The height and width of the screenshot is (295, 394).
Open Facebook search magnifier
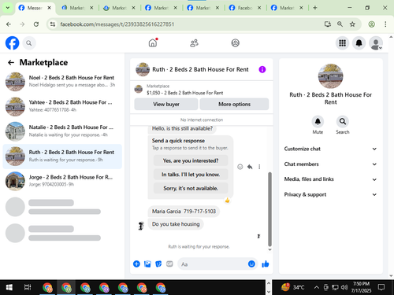pyautogui.click(x=29, y=43)
